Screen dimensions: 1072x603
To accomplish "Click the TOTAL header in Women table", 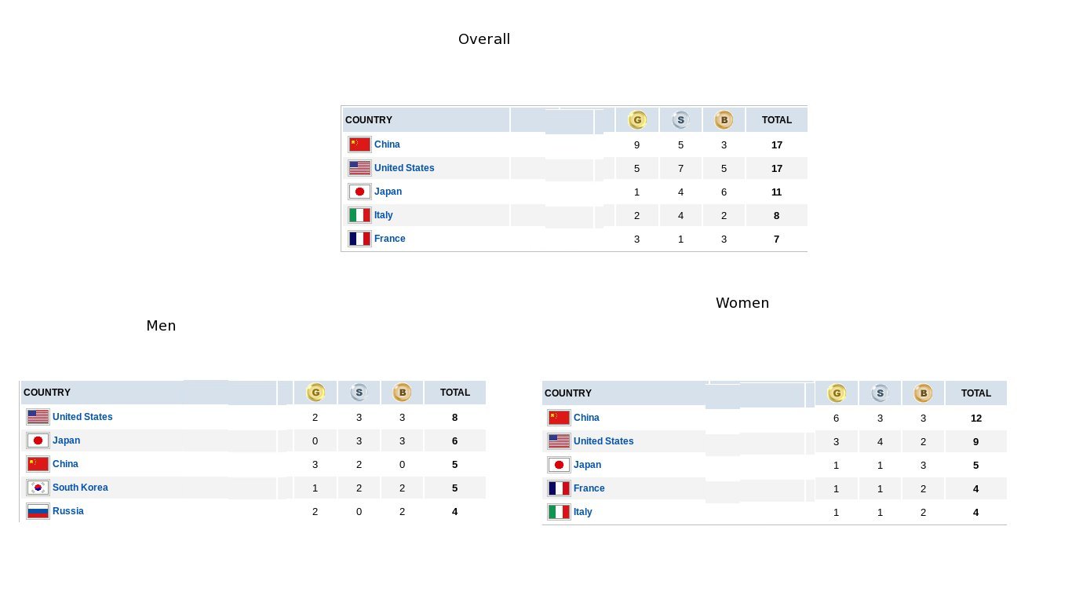I will click(976, 393).
